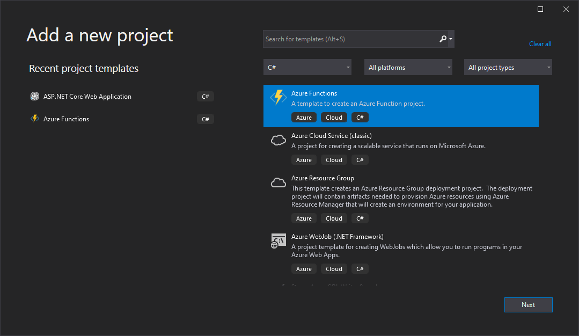Close the Add a new project dialog
The image size is (579, 336).
(x=566, y=9)
